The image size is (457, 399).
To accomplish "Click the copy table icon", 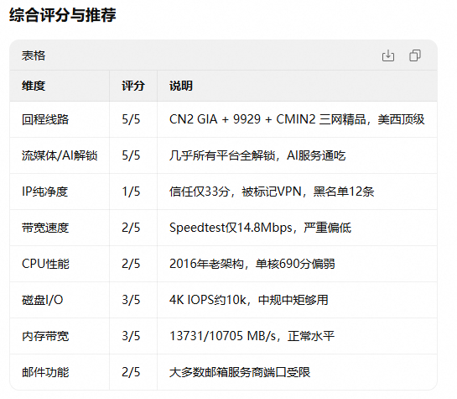I will click(x=415, y=55).
